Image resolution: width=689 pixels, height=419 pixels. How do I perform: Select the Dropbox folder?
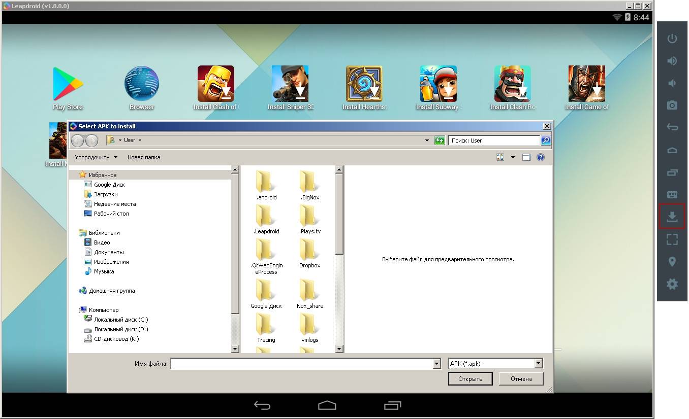coord(309,253)
